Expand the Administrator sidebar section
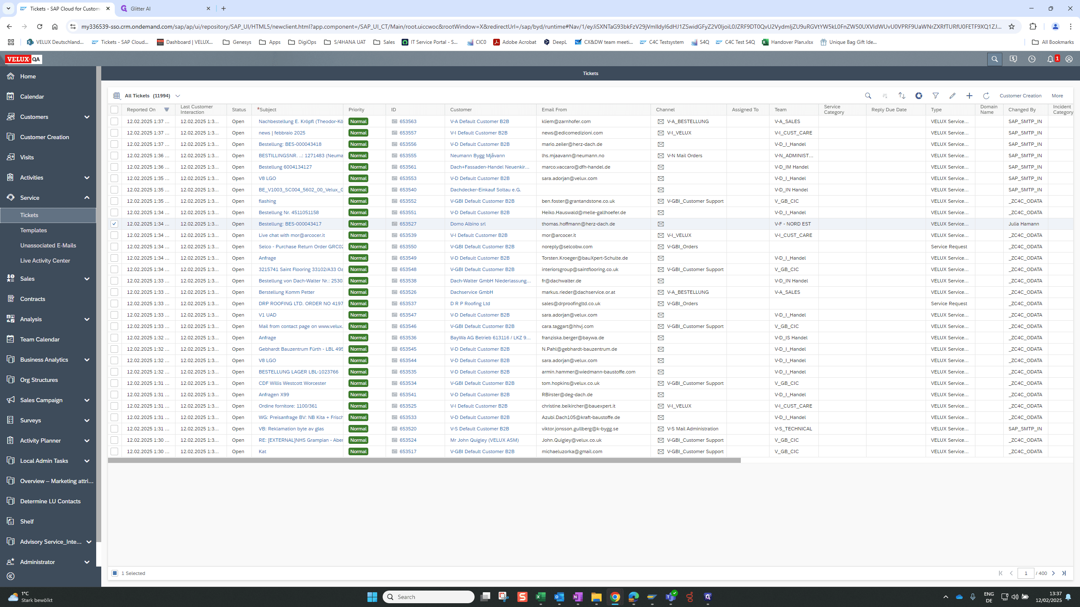The image size is (1080, 607). pyautogui.click(x=87, y=562)
